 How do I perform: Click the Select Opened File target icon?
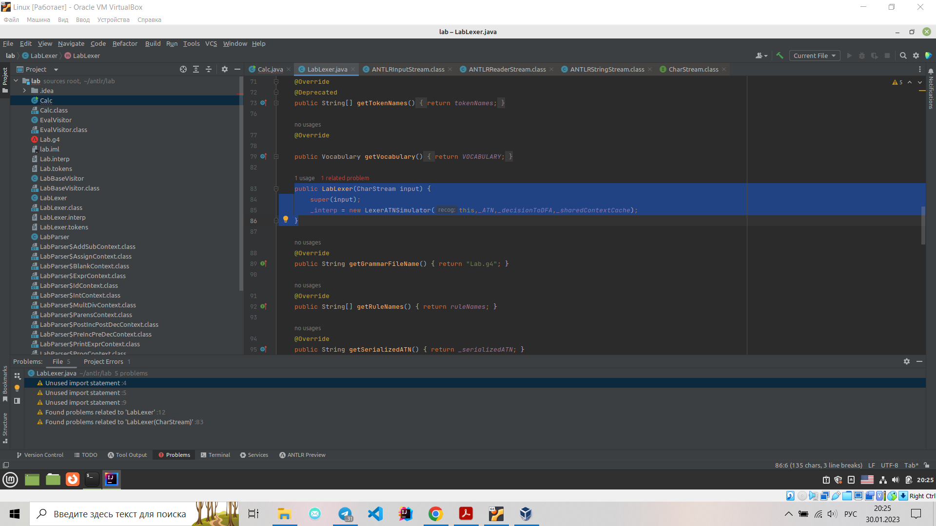pyautogui.click(x=183, y=69)
